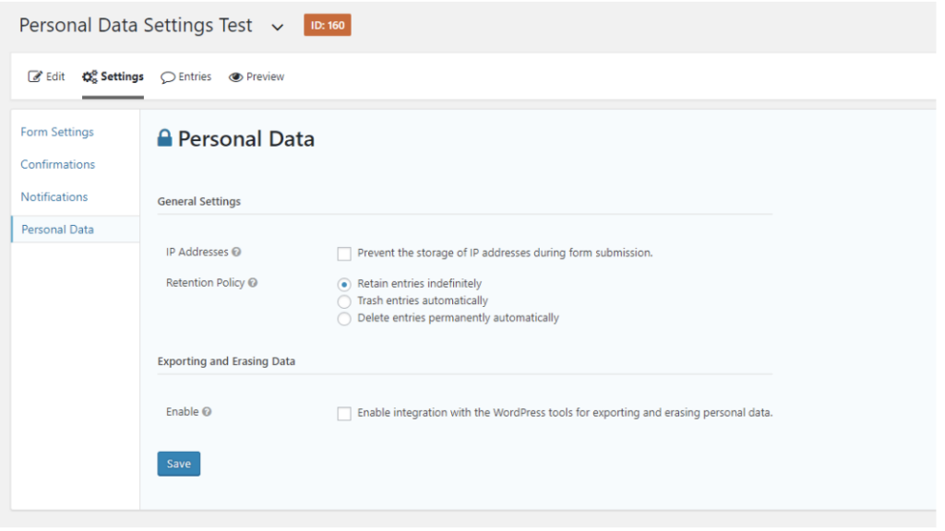
Task: Click the Personal Data lock icon
Action: point(164,138)
